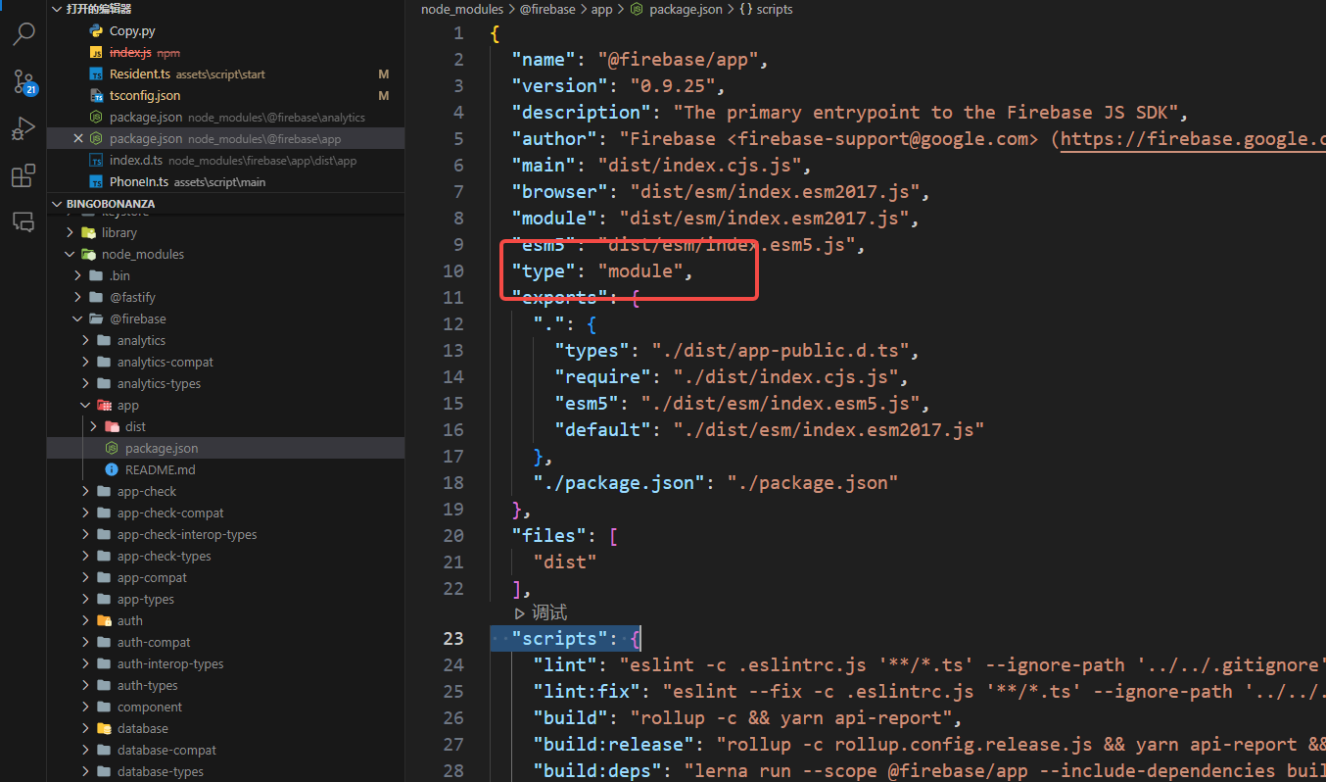Click the "build:release" script key
Screen dimensions: 1326x782
click(x=613, y=745)
